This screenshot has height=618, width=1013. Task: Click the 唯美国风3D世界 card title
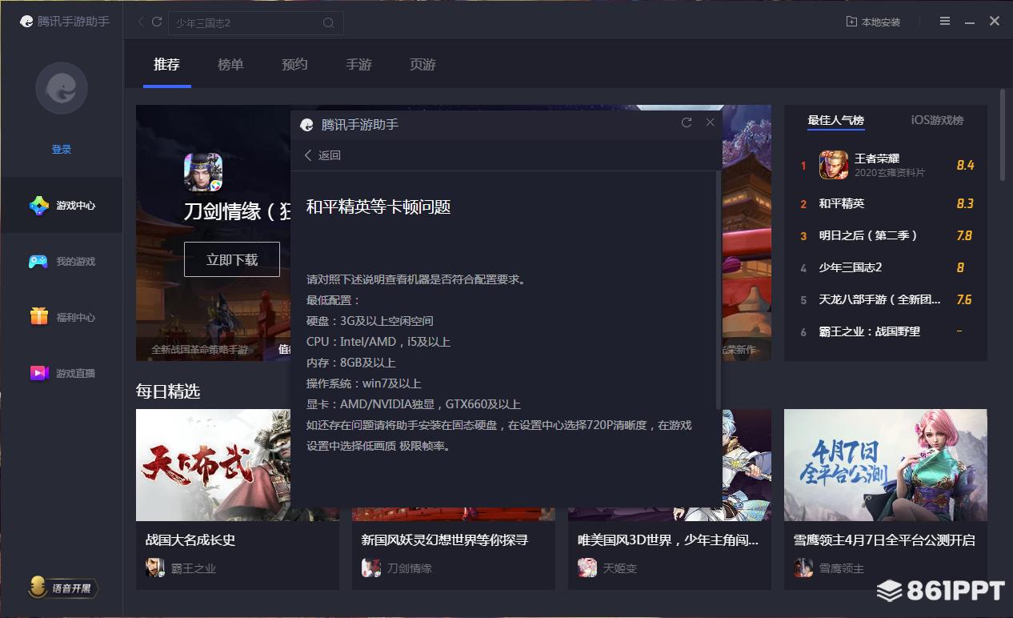(668, 540)
